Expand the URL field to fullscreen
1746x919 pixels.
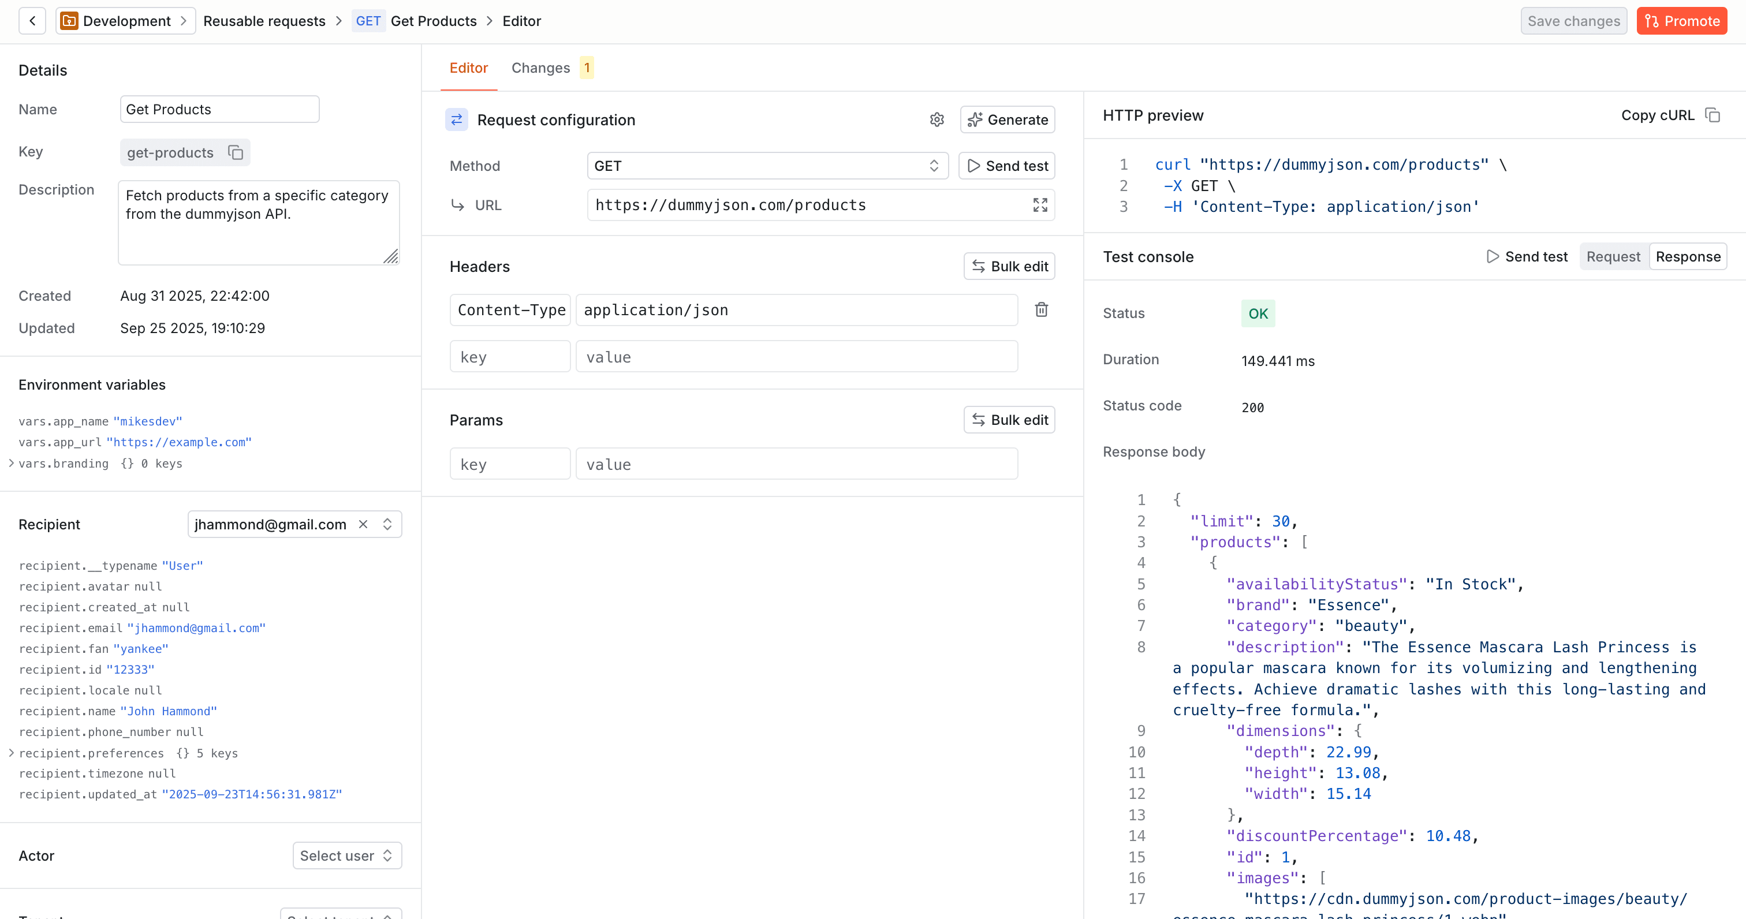[x=1040, y=205]
